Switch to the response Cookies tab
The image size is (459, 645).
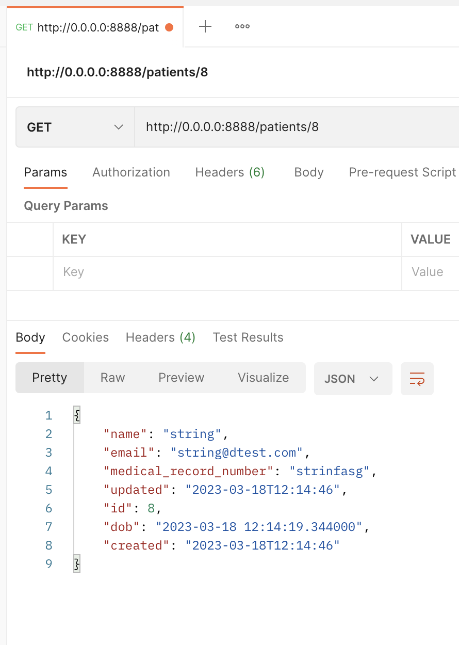86,337
